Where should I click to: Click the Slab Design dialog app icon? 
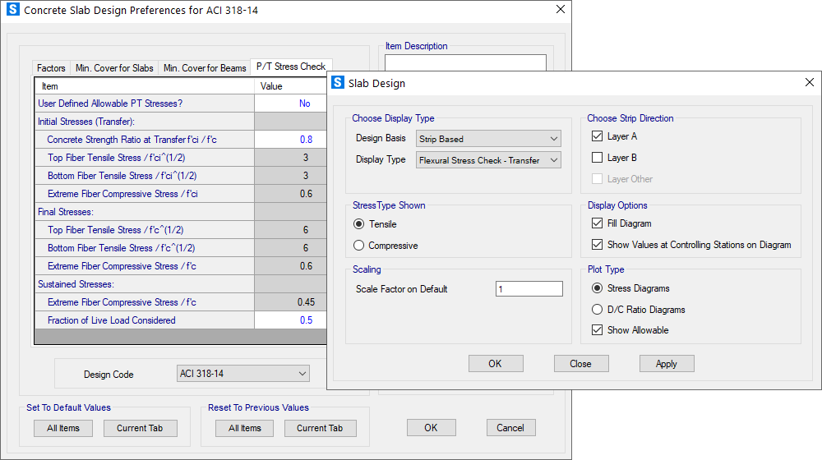(338, 83)
